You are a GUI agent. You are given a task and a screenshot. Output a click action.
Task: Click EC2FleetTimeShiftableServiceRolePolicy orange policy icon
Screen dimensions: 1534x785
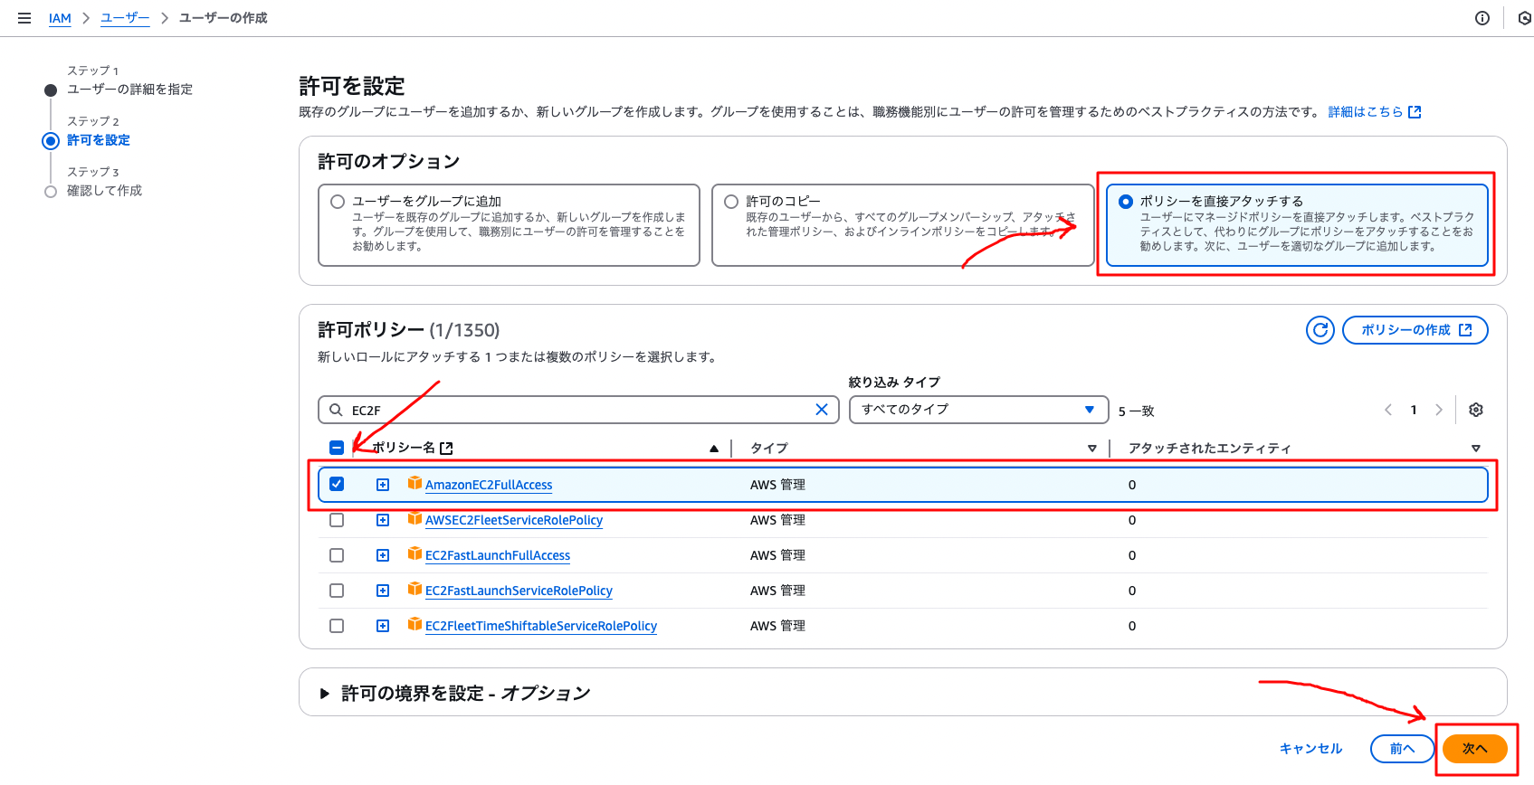click(x=414, y=624)
